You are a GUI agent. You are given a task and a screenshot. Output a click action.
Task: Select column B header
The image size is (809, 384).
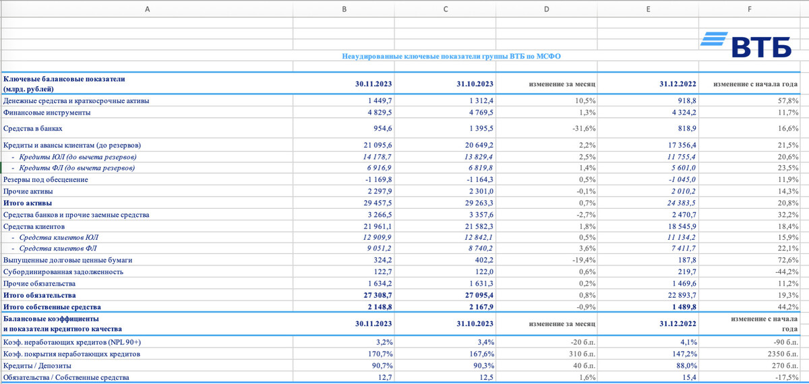click(x=344, y=9)
